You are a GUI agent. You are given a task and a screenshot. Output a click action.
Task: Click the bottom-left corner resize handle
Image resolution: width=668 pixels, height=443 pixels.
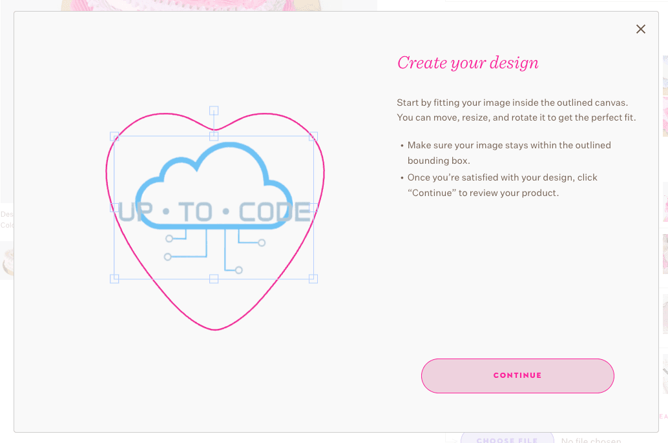coord(115,279)
